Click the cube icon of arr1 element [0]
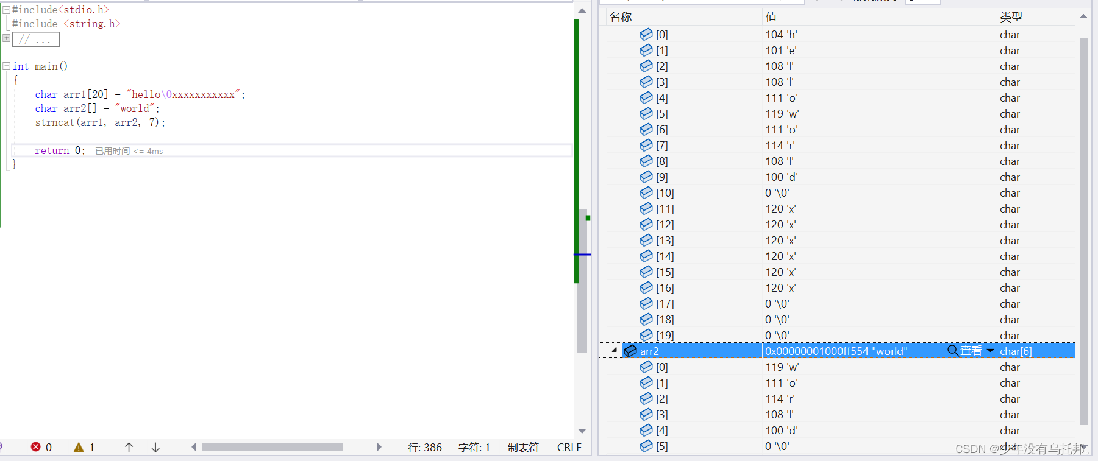Viewport: 1098px width, 461px height. pyautogui.click(x=646, y=34)
